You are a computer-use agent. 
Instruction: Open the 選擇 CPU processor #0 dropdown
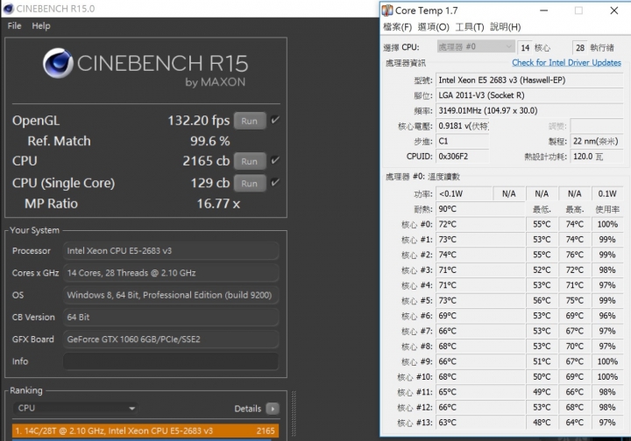pyautogui.click(x=476, y=46)
